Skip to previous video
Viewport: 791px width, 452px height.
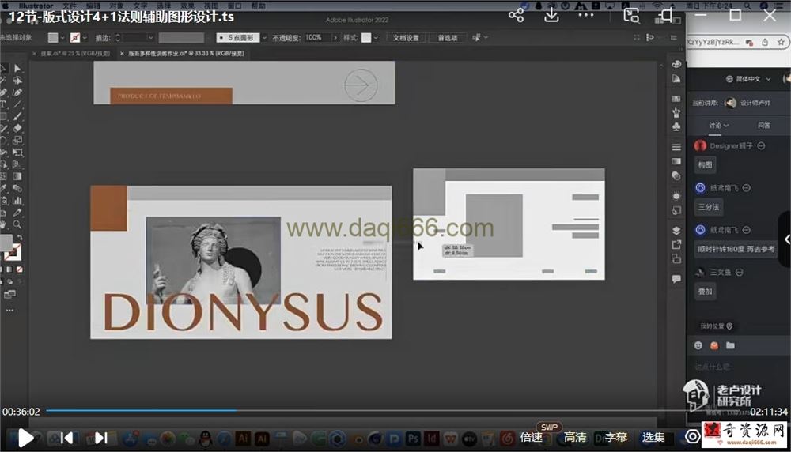point(66,438)
